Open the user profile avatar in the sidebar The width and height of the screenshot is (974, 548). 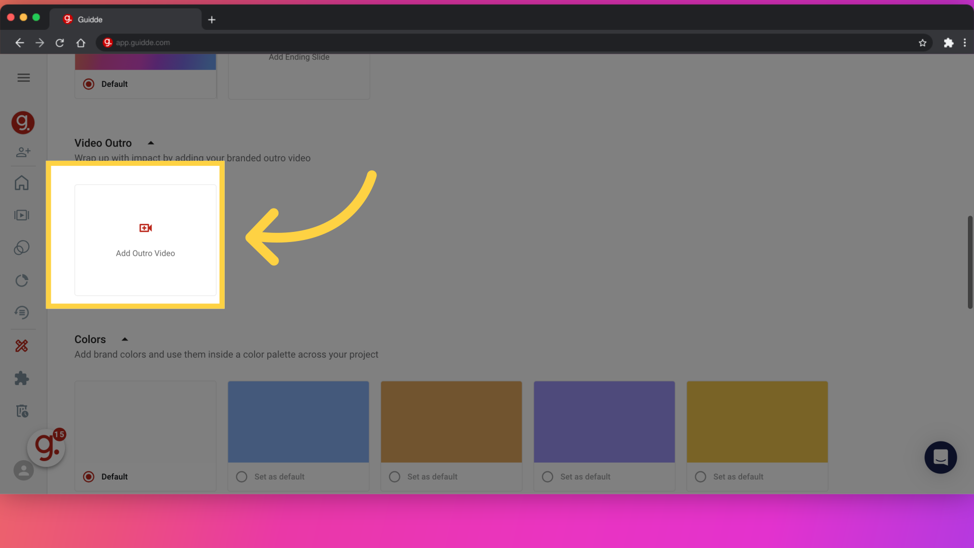point(23,470)
